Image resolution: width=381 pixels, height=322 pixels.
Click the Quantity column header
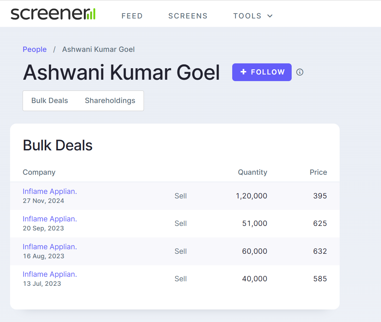pos(252,172)
